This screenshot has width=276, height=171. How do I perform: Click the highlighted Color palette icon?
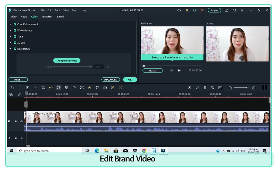pyautogui.click(x=58, y=88)
